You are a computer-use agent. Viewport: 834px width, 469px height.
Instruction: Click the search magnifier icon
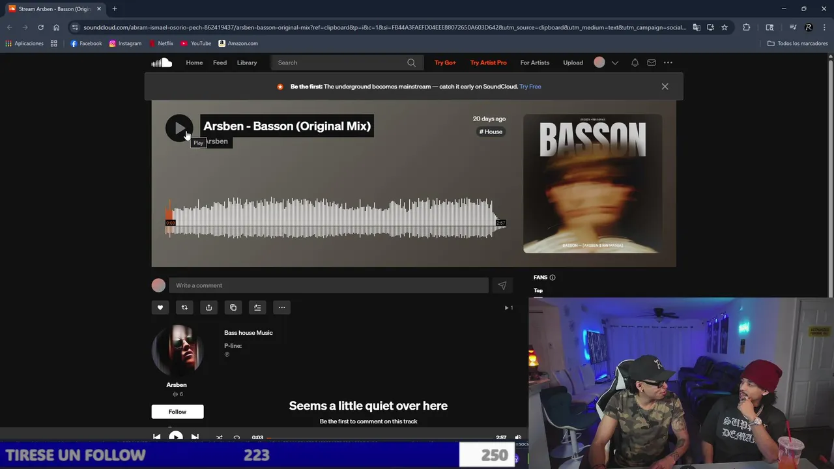pos(411,63)
